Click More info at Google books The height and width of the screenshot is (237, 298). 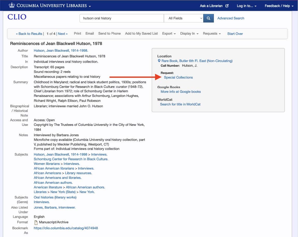point(180,91)
